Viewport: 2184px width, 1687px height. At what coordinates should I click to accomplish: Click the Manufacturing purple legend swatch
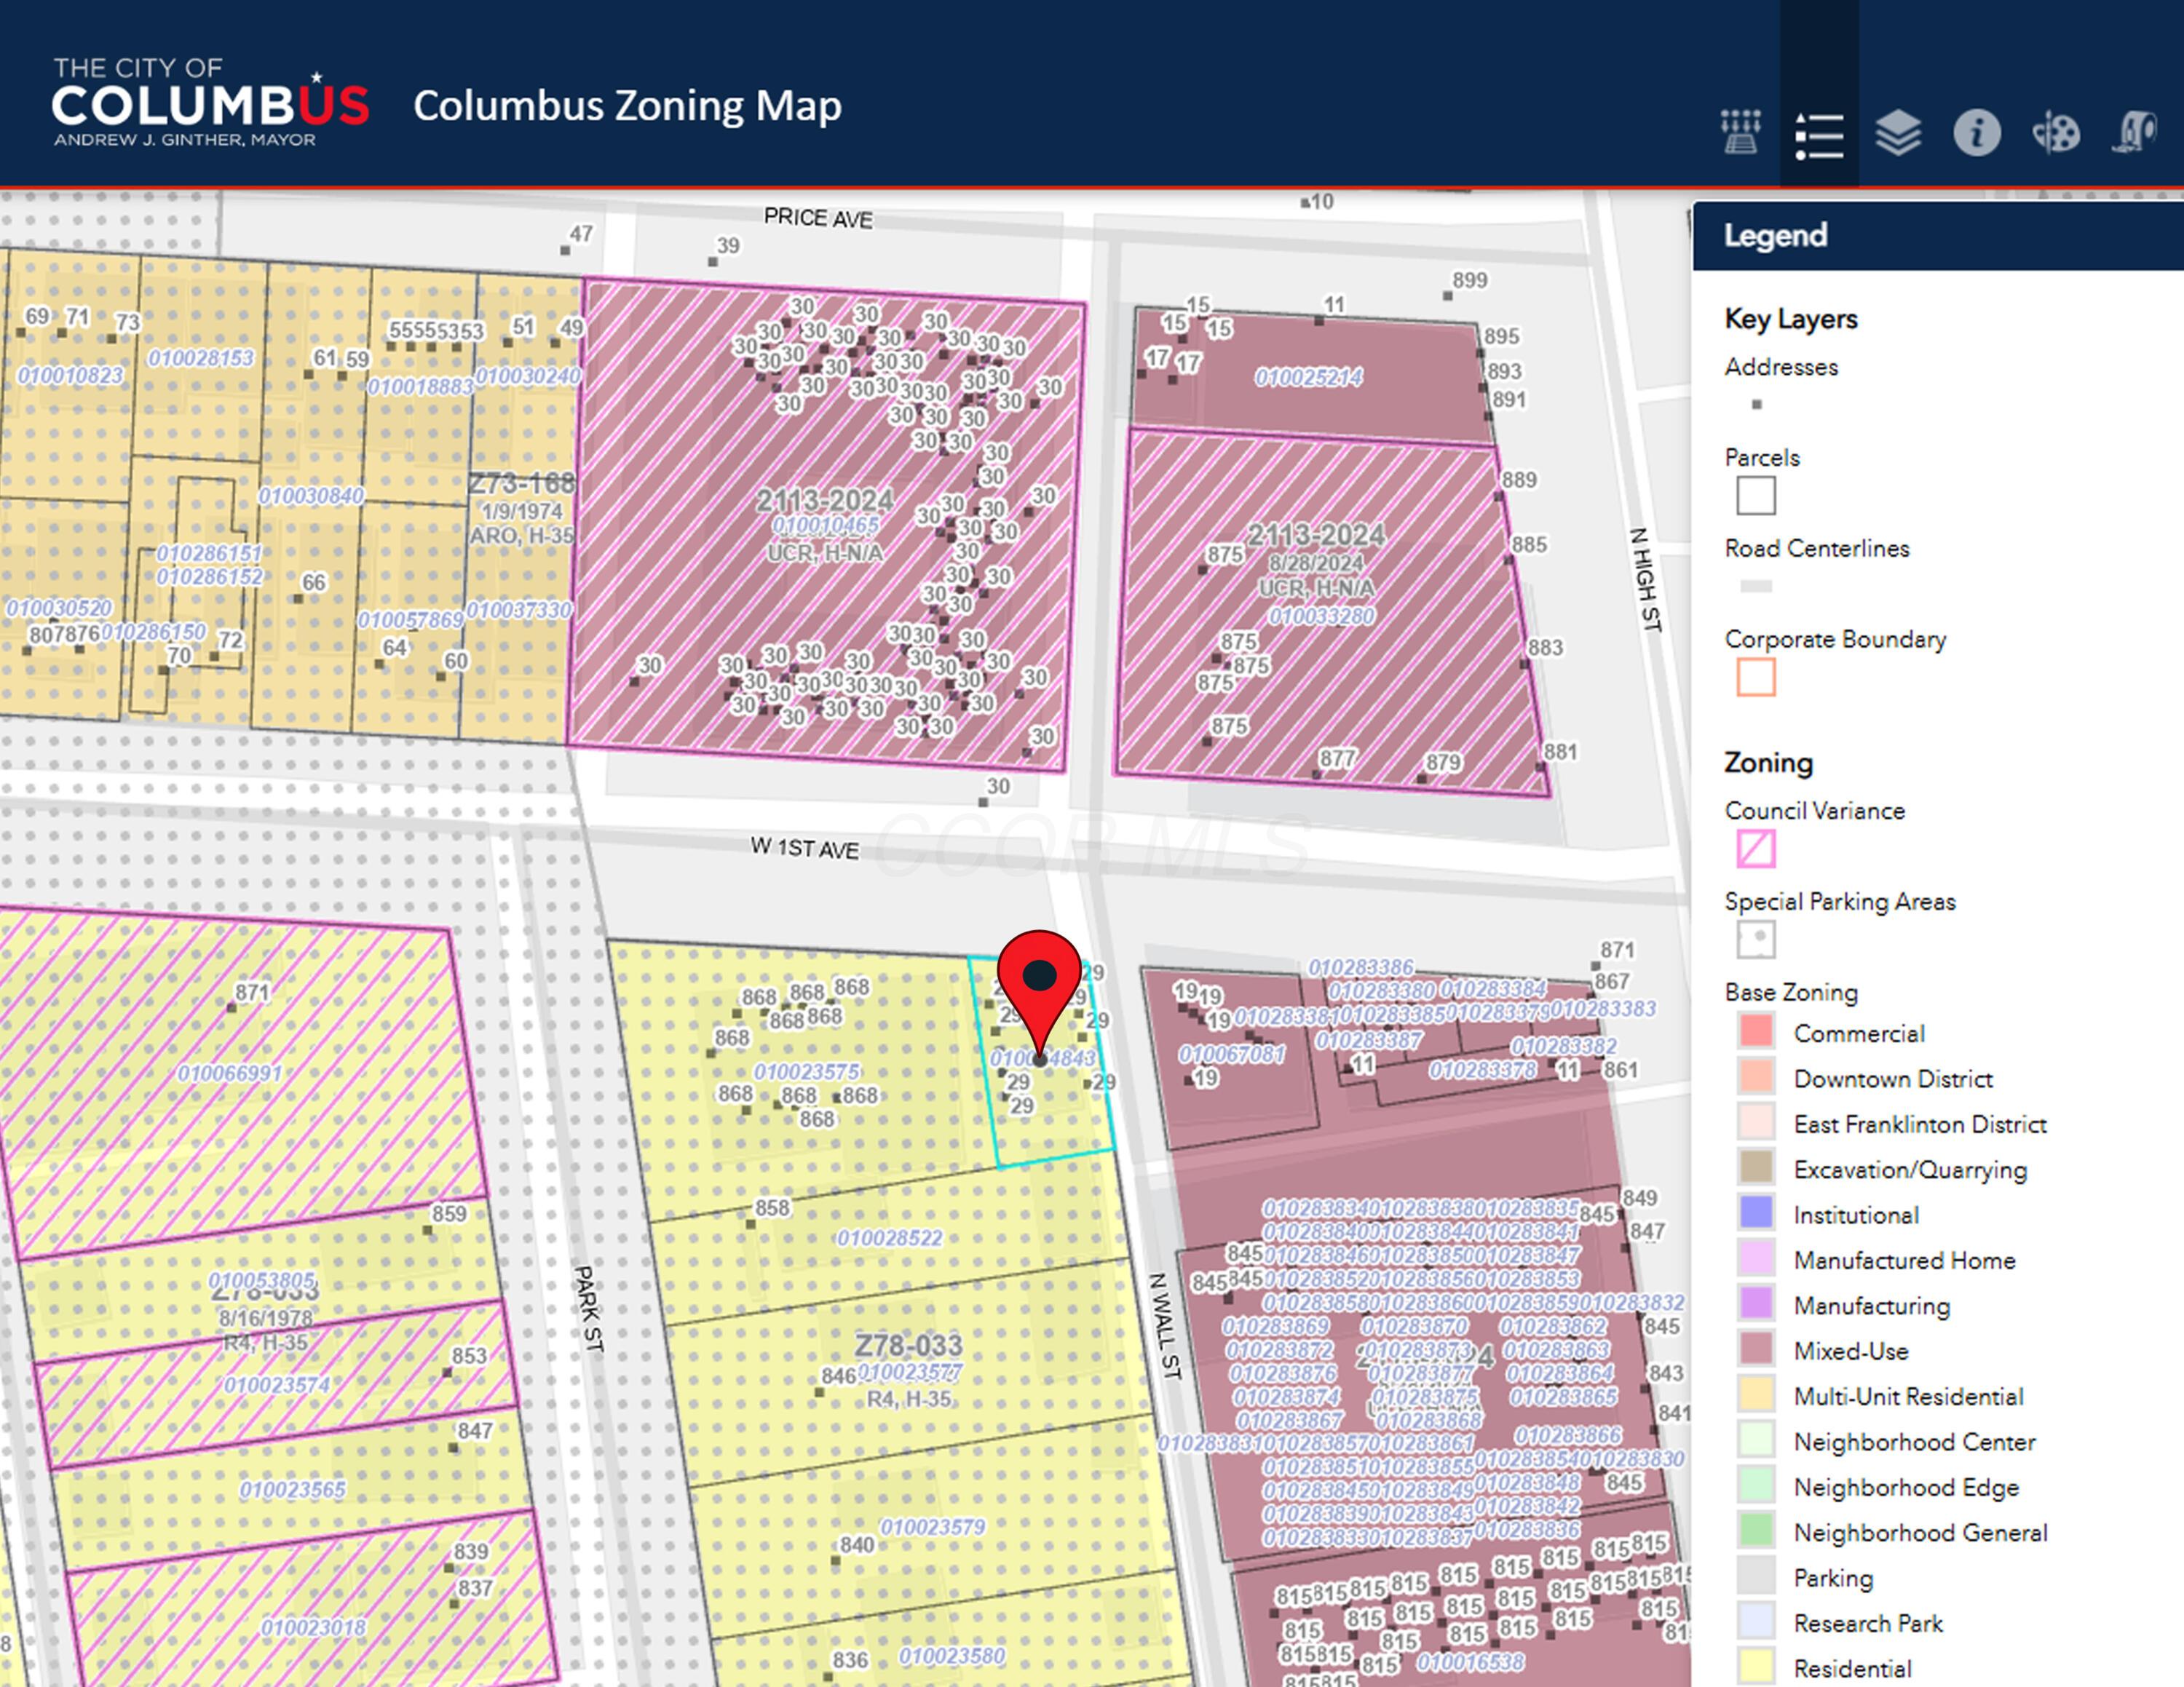[1756, 1304]
